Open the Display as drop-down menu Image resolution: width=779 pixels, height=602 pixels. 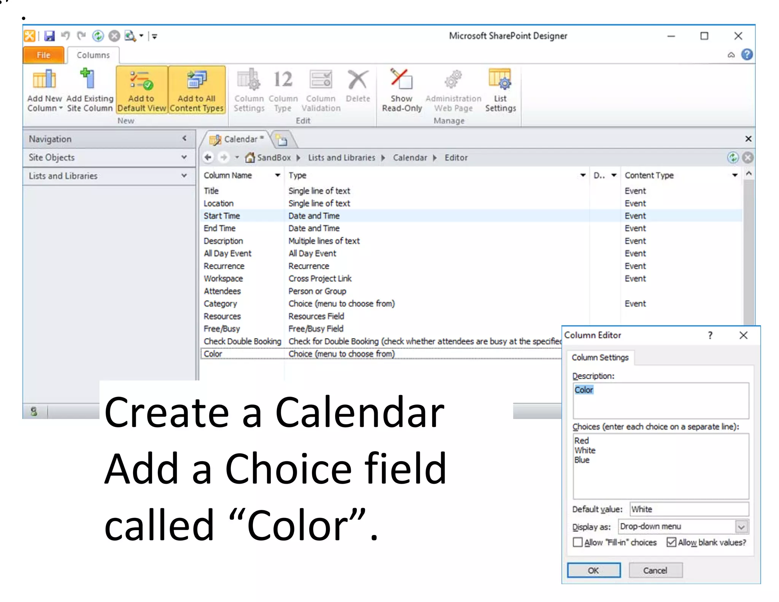(741, 527)
